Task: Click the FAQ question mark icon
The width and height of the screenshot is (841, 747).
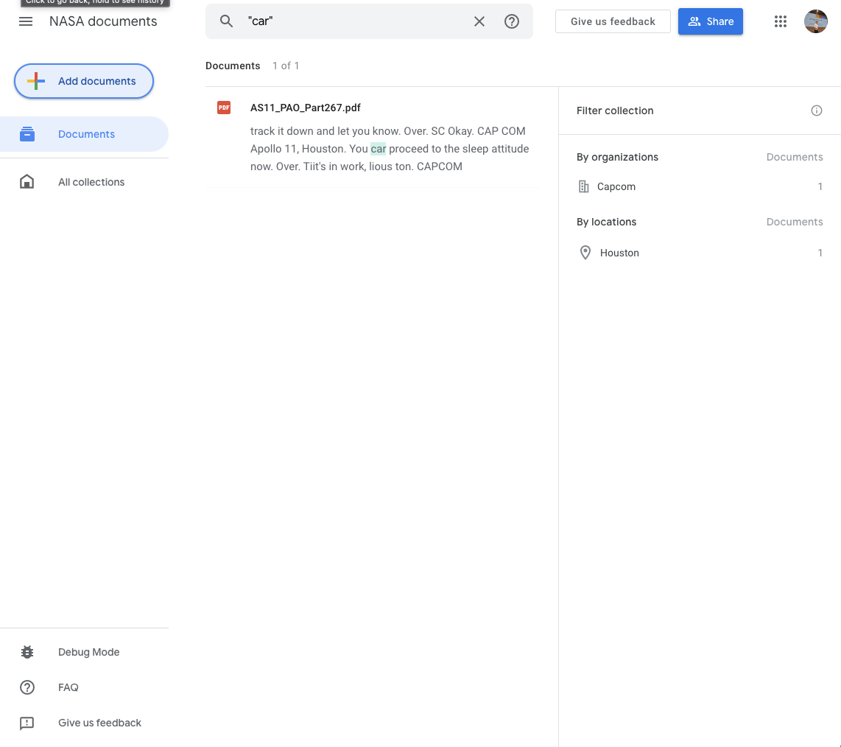Action: pyautogui.click(x=27, y=687)
